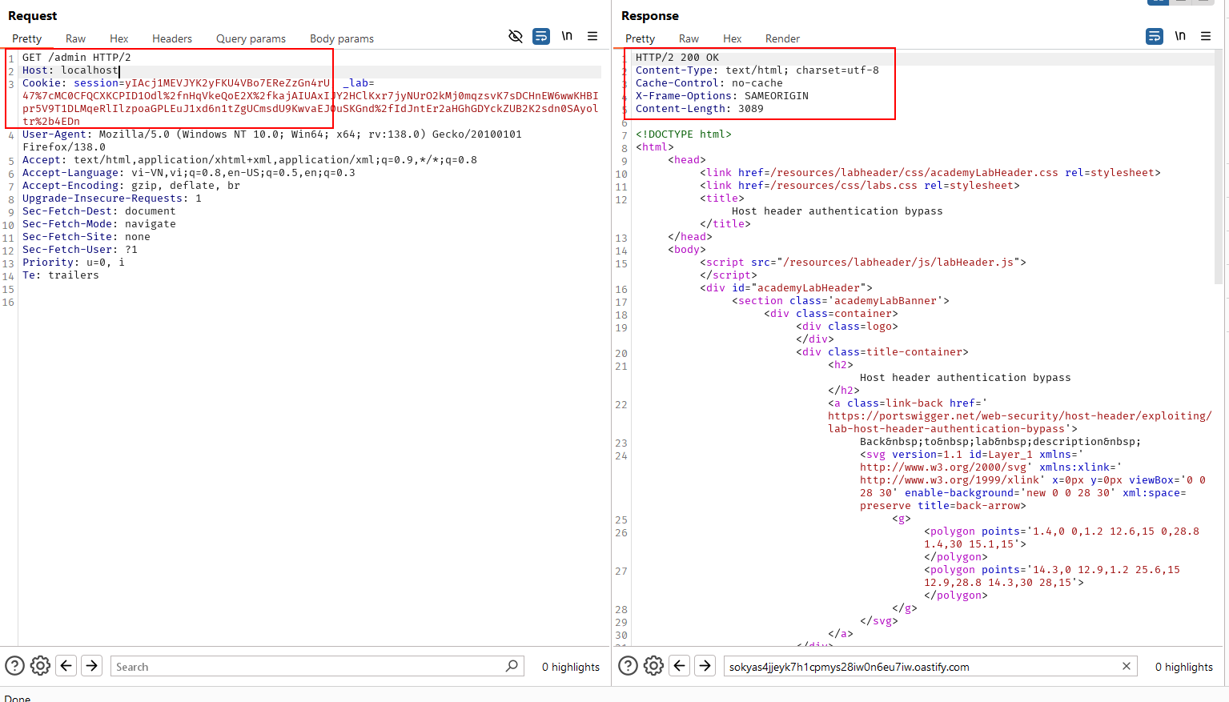The width and height of the screenshot is (1229, 702).
Task: Open the Query params tab
Action: 251,38
